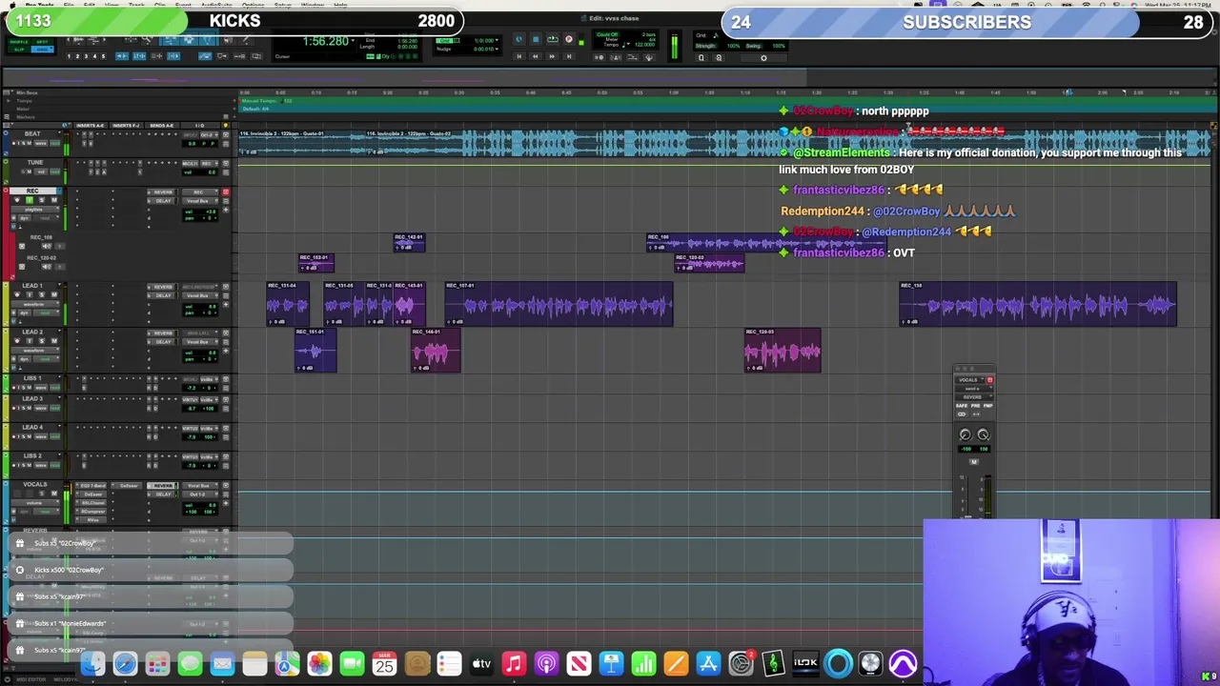Recall memory location 1 button
The height and width of the screenshot is (686, 1220).
click(69, 56)
